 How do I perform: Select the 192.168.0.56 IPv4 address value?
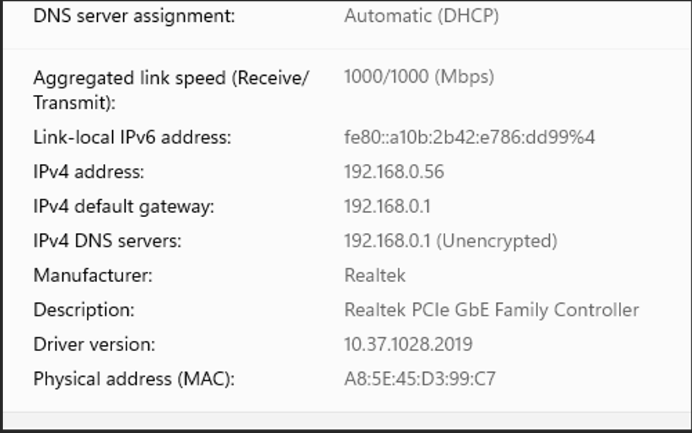(x=394, y=172)
